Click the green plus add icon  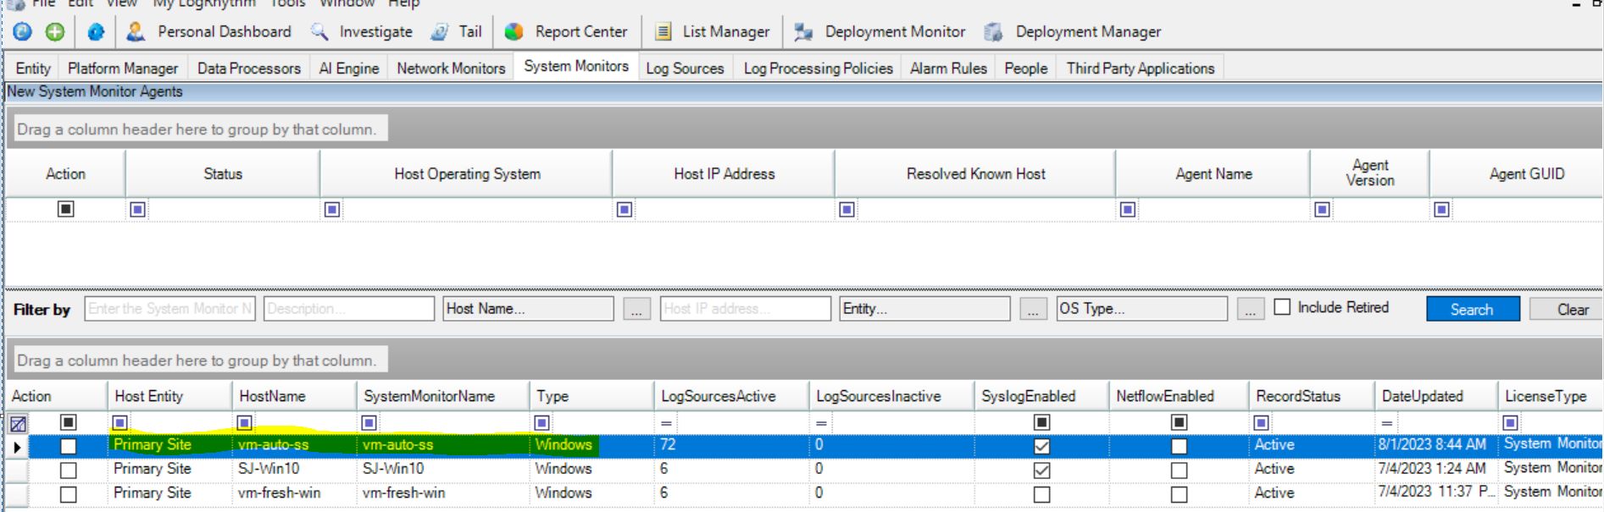point(55,32)
